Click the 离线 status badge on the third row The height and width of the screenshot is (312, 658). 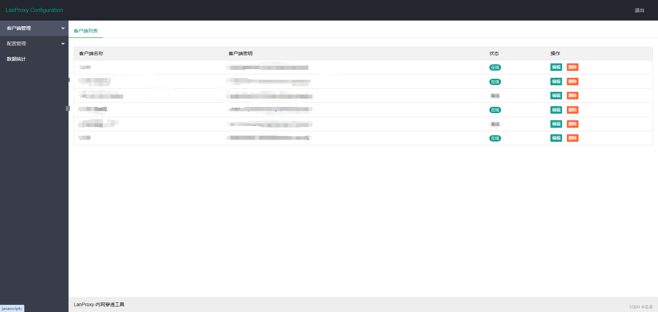[x=495, y=96]
